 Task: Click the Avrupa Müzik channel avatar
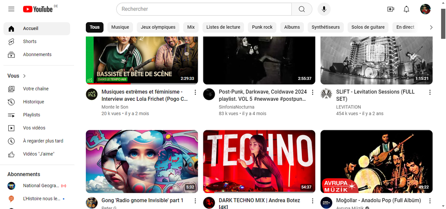(x=326, y=203)
